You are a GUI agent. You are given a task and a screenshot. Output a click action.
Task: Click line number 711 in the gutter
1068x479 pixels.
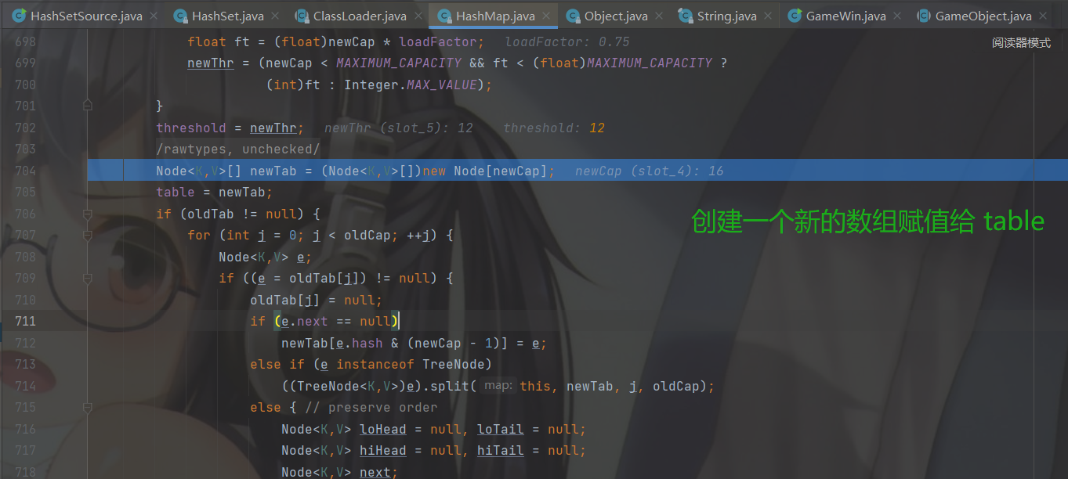[x=26, y=321]
